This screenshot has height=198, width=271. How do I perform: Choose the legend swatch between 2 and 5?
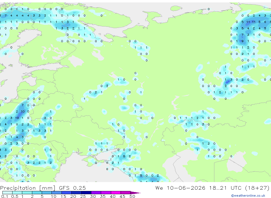click(37, 193)
